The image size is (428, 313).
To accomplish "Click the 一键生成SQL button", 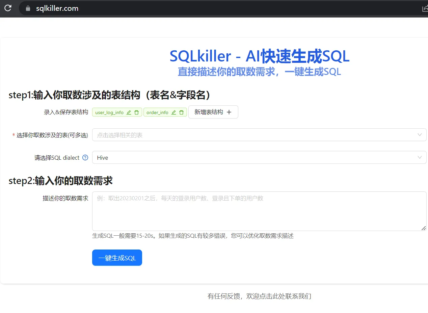I will [117, 257].
